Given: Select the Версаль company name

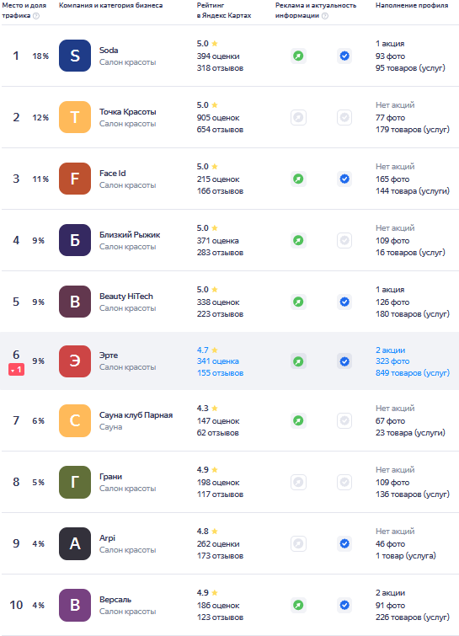Looking at the screenshot, I should tap(115, 600).
